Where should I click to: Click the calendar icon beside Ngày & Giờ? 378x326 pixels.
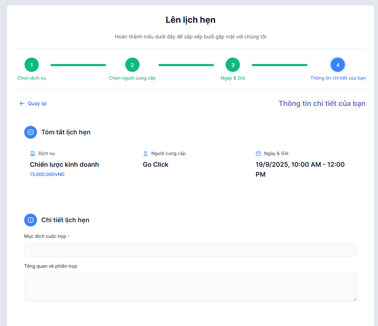pos(258,154)
